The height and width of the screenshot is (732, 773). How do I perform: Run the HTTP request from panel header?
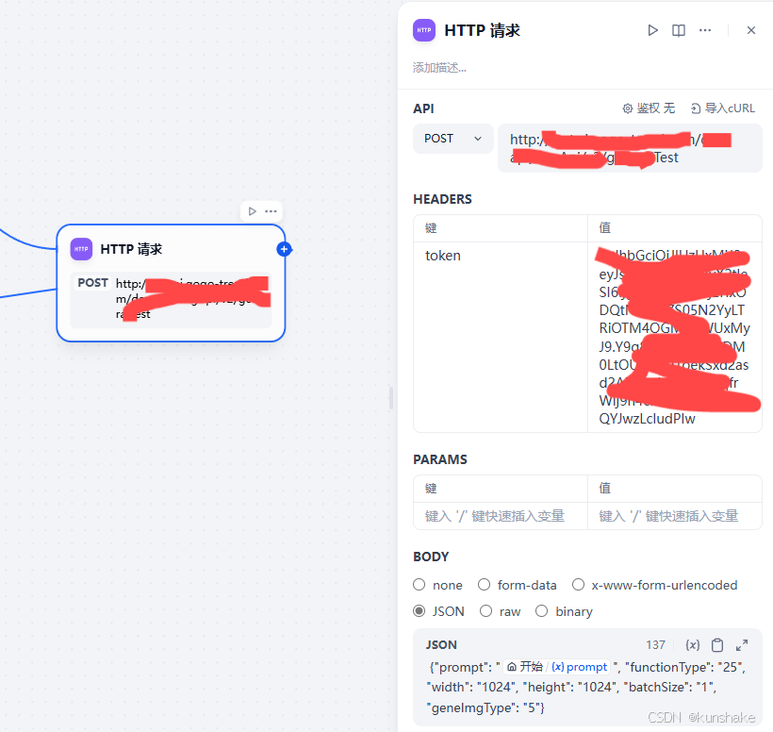(652, 30)
